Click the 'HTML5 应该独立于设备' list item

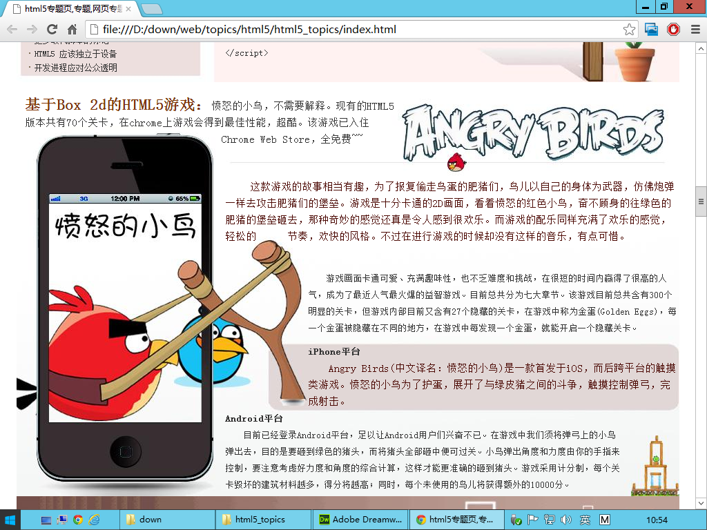[75, 54]
